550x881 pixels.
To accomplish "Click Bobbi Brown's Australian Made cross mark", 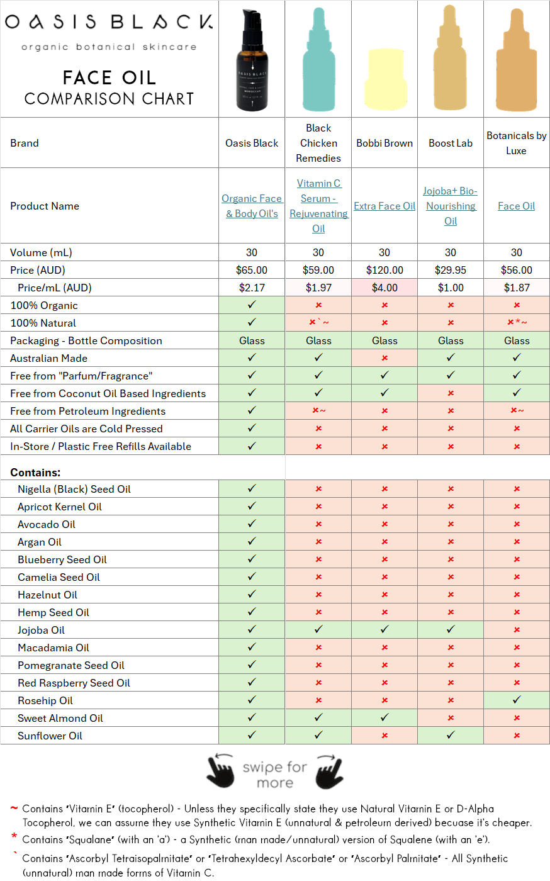I will 384,357.
